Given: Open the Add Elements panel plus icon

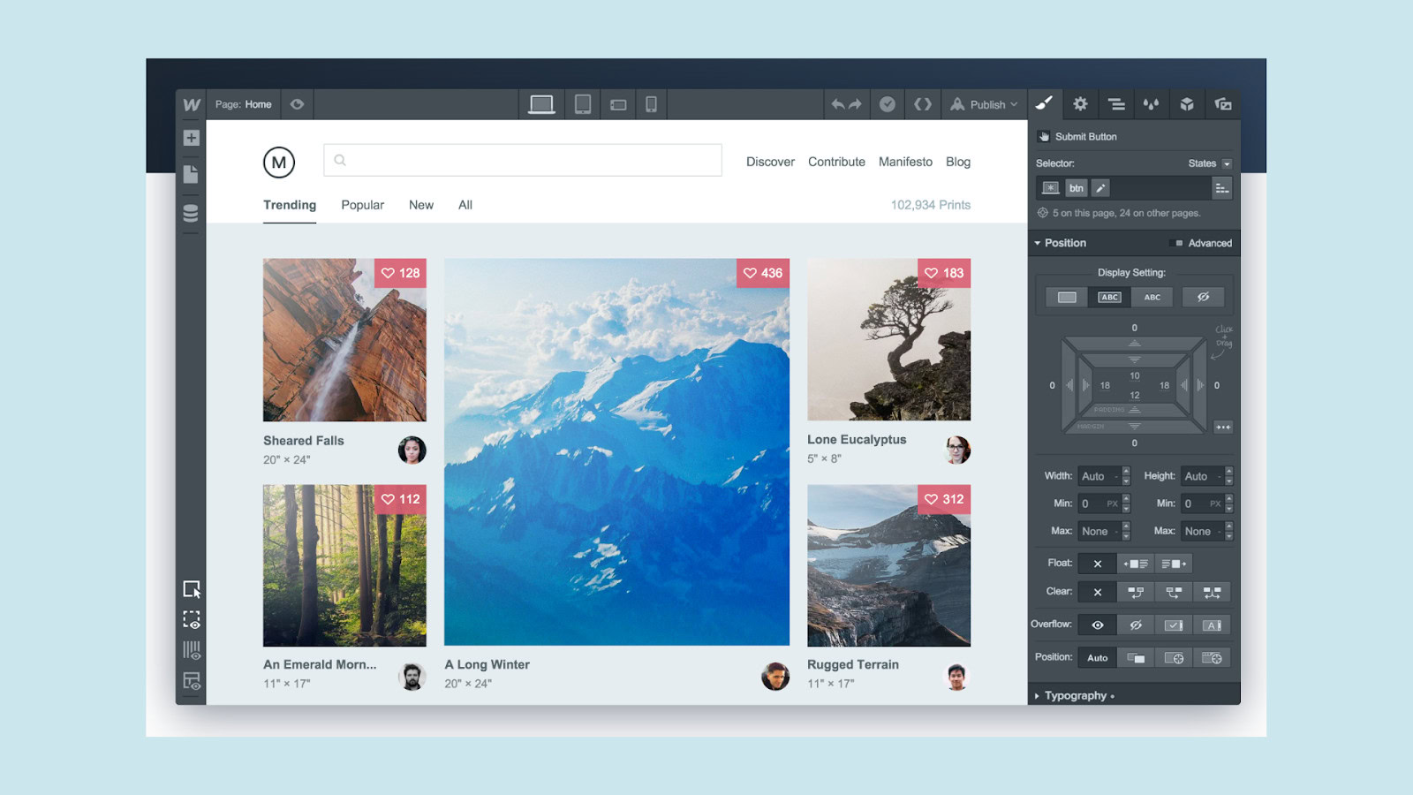Looking at the screenshot, I should click(191, 138).
